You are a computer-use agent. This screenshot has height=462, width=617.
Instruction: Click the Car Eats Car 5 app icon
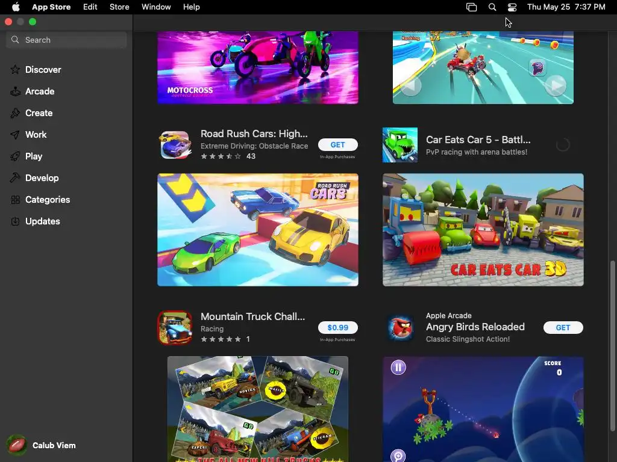[x=400, y=144]
